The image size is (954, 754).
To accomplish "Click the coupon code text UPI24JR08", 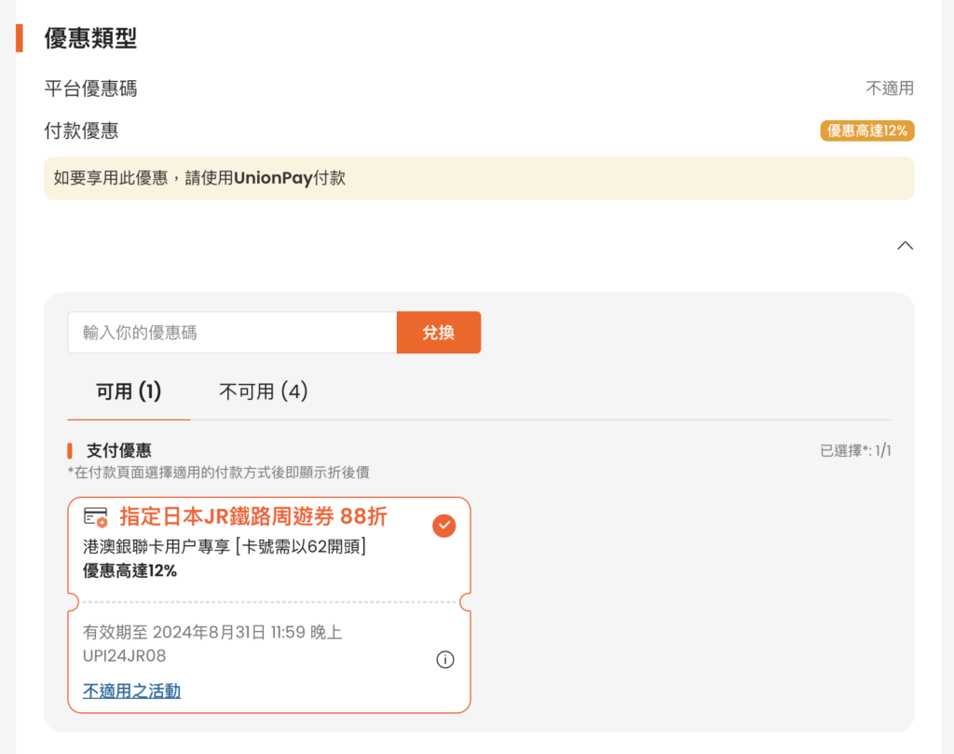I will [124, 656].
